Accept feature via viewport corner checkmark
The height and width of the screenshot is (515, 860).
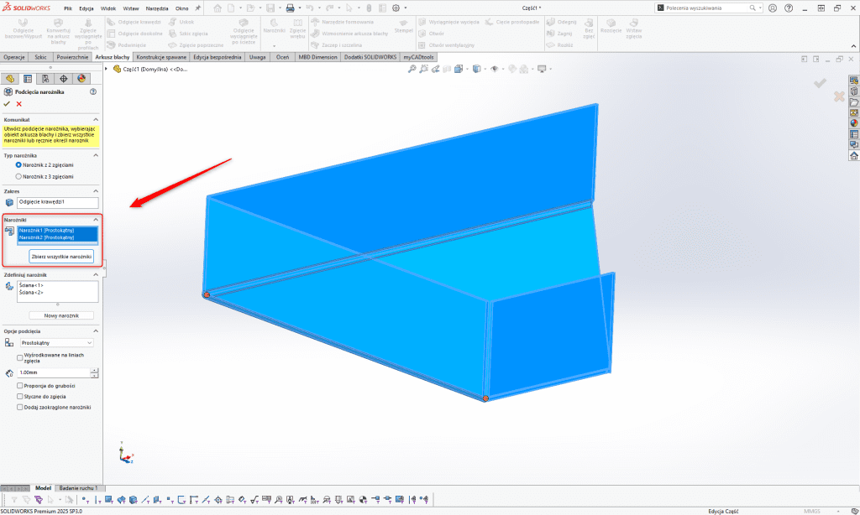820,83
